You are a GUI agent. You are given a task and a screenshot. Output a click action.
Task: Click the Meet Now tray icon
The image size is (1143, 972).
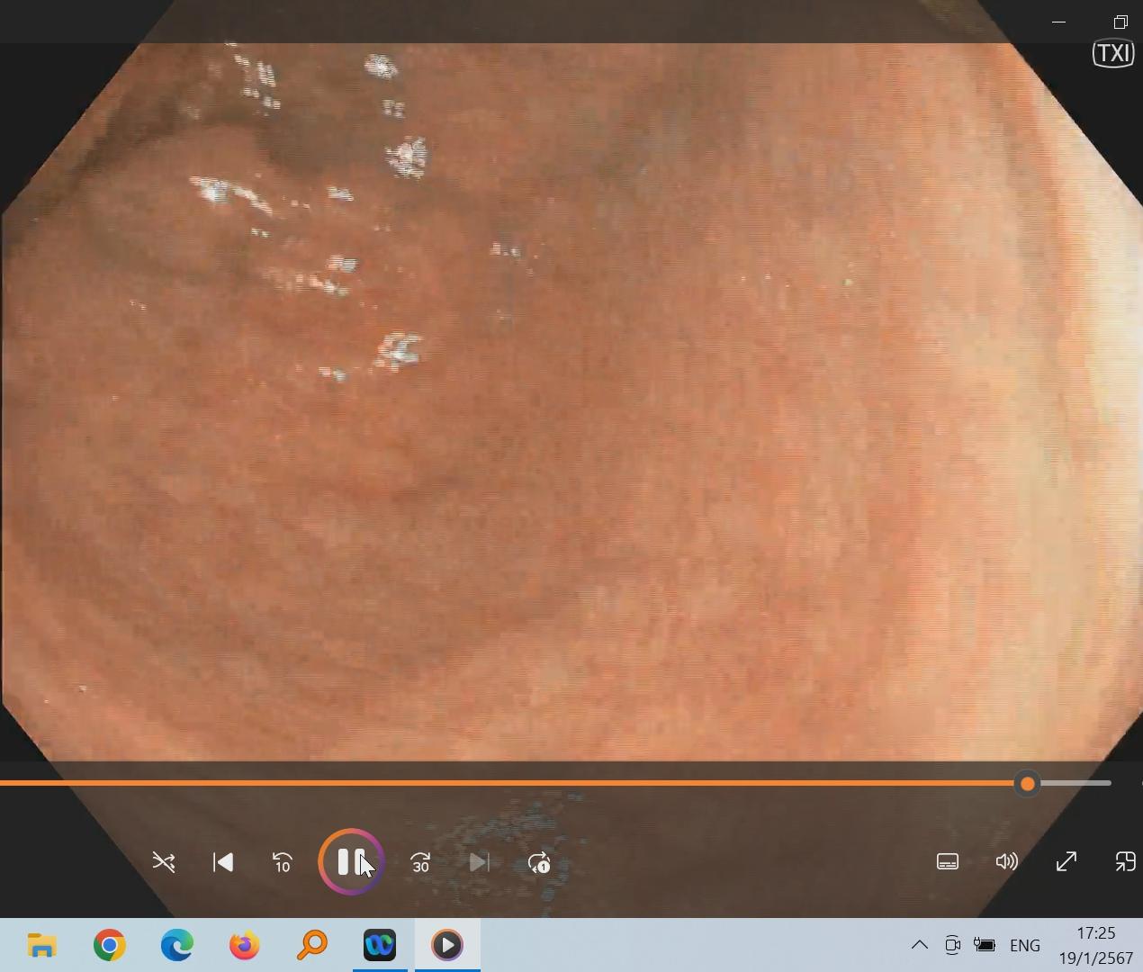point(952,945)
